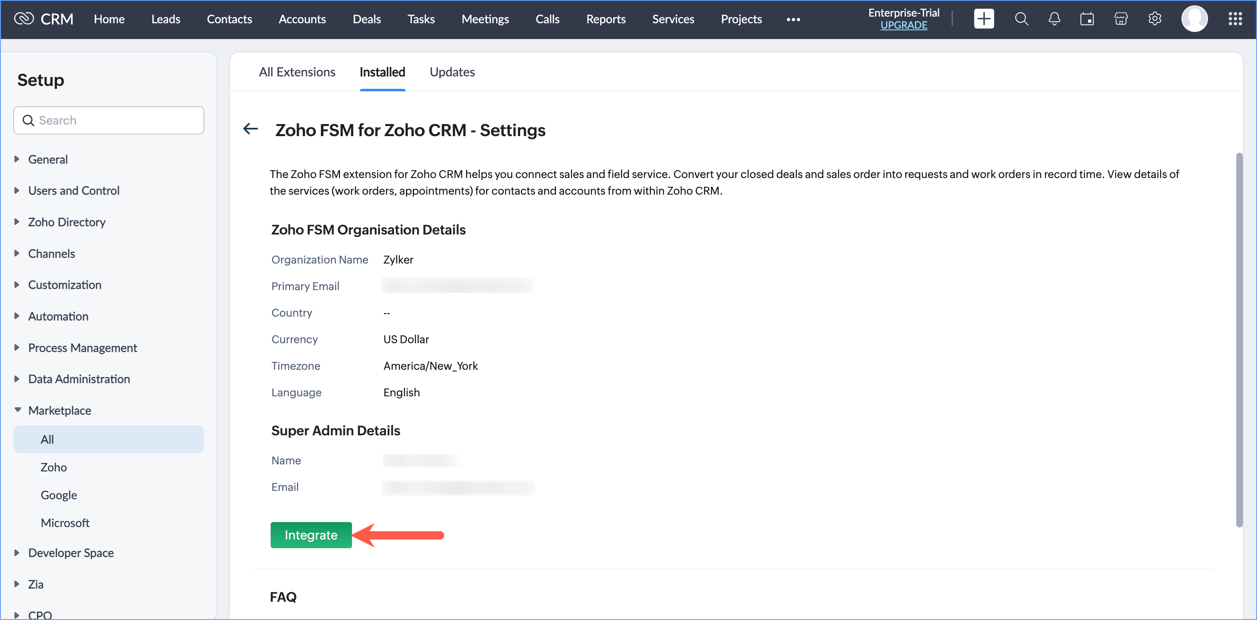Open the marketplace store icon
The height and width of the screenshot is (620, 1257).
pos(1121,19)
